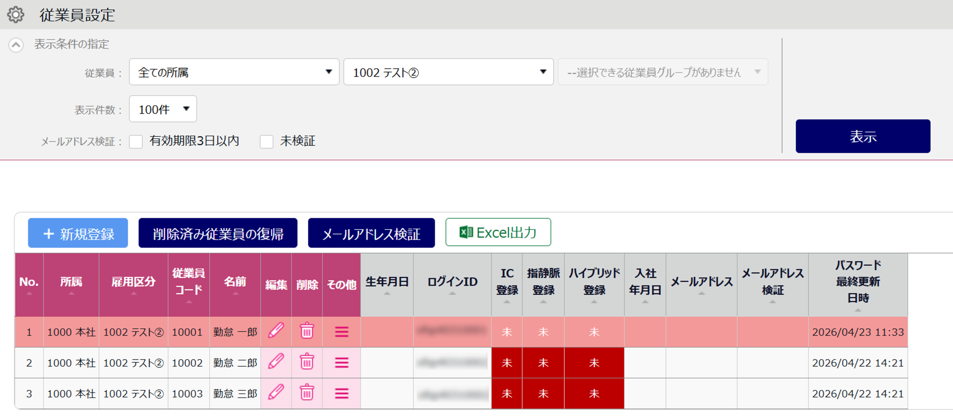Viewport: 953px width, 417px height.
Task: Click the trash delete icon for 勤怠 一郎
Action: [x=307, y=331]
